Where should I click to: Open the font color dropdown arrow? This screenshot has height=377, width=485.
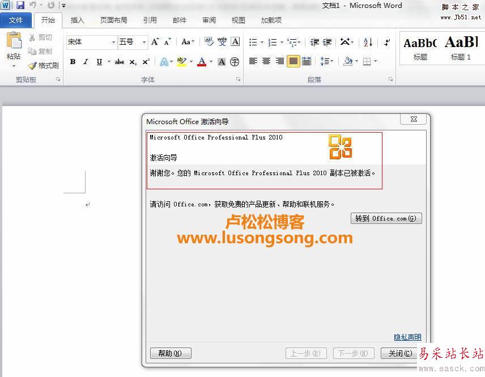(x=210, y=61)
